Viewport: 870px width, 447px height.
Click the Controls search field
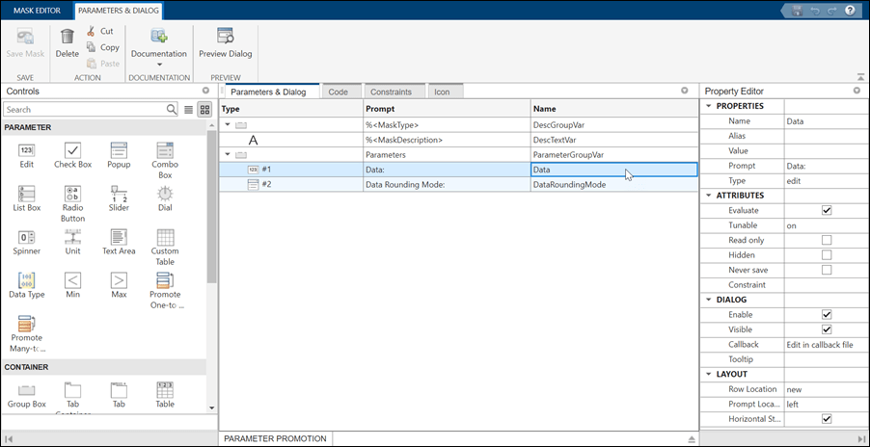click(85, 110)
